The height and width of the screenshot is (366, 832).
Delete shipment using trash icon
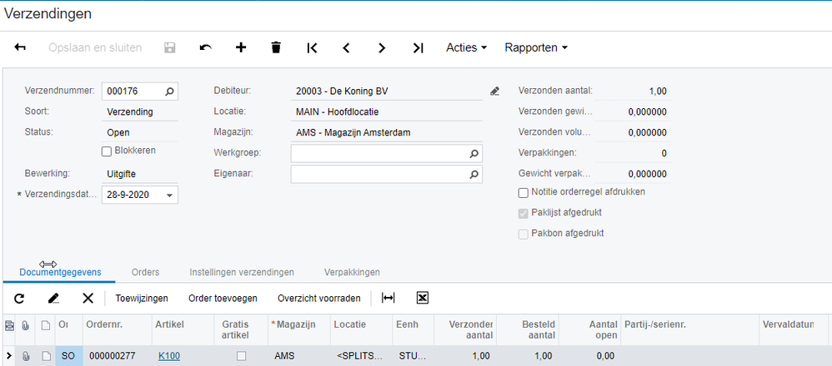tap(276, 48)
